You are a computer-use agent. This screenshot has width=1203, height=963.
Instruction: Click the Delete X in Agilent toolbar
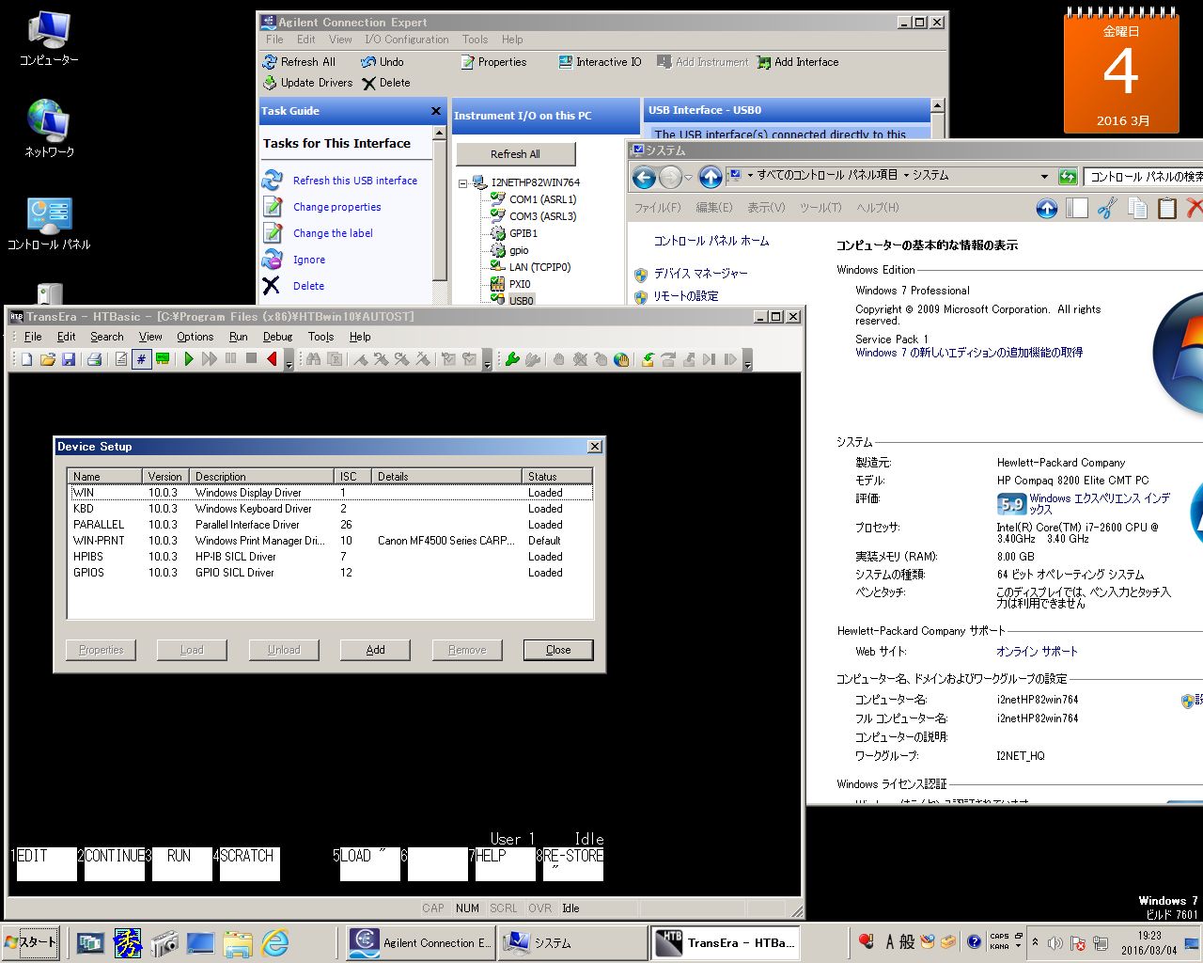(368, 83)
